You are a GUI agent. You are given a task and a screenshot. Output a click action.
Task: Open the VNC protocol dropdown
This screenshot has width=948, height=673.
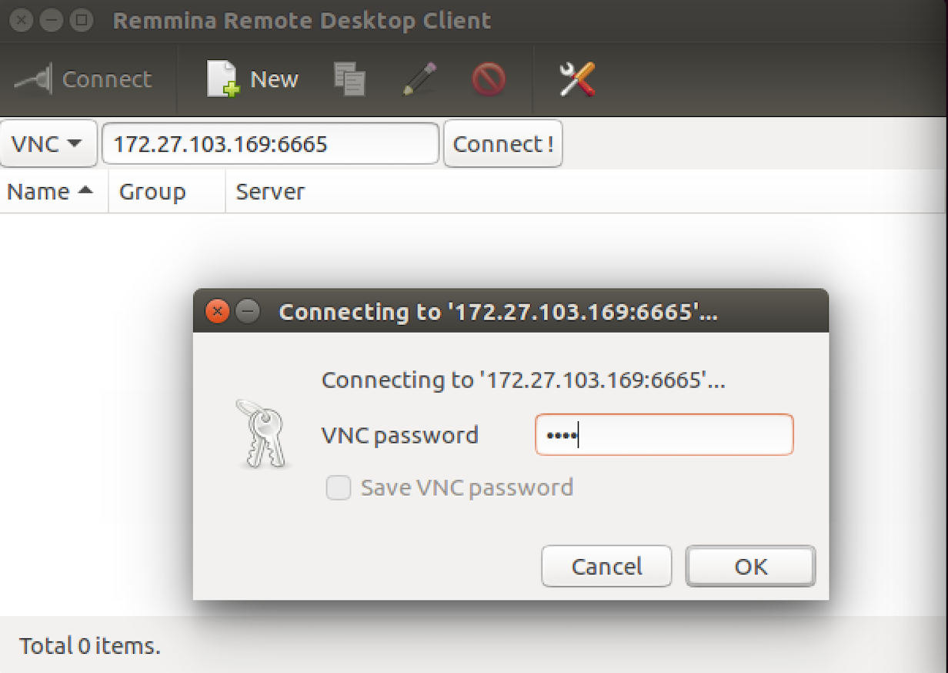pyautogui.click(x=48, y=143)
